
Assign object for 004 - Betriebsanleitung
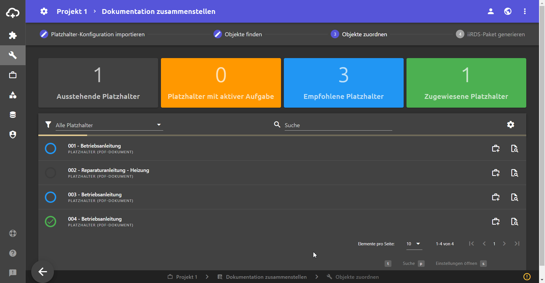496,222
